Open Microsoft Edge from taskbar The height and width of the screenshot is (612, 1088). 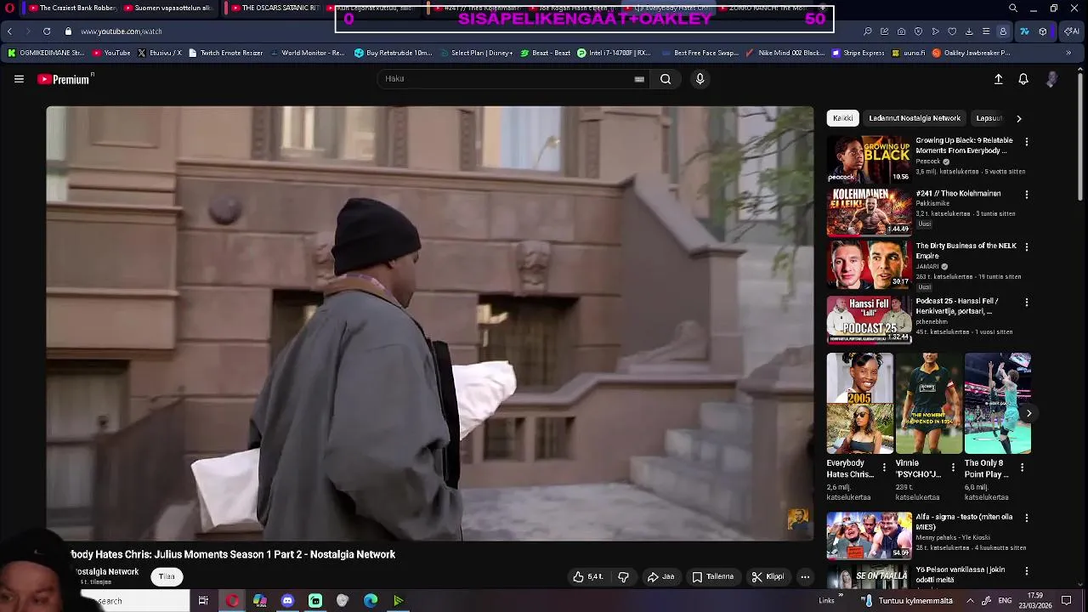click(x=371, y=601)
